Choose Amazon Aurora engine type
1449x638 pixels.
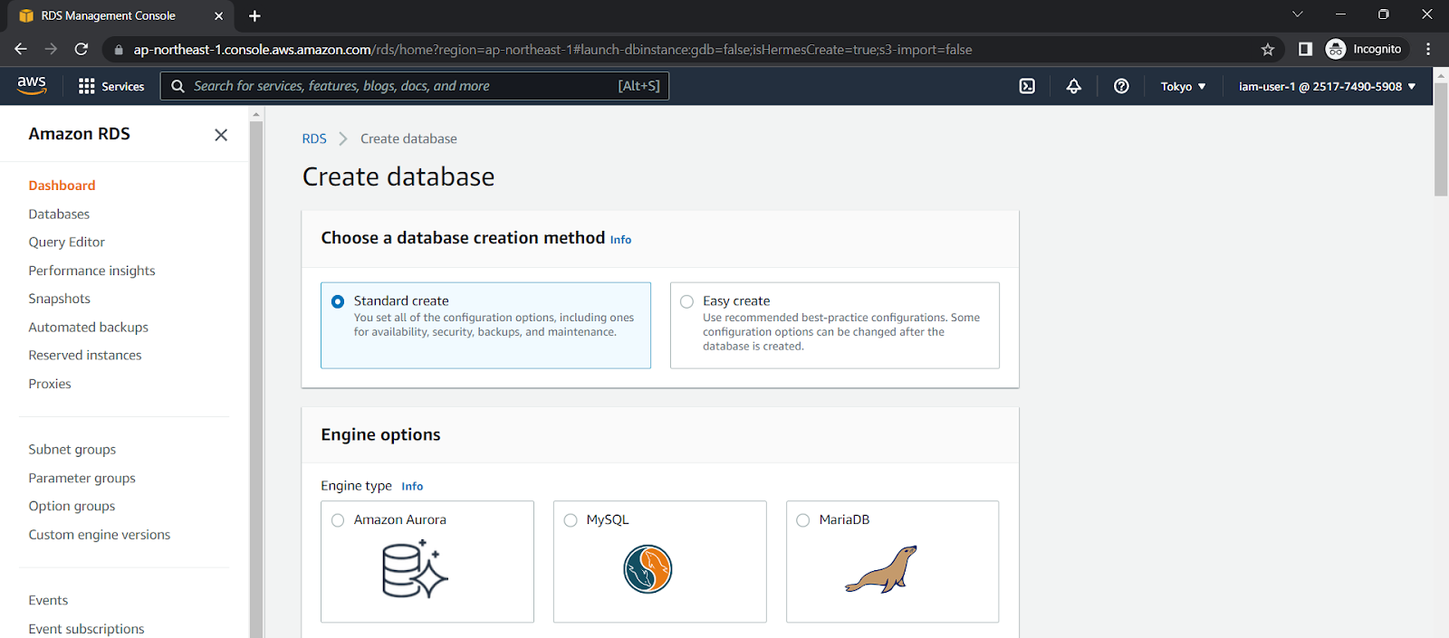click(x=427, y=561)
